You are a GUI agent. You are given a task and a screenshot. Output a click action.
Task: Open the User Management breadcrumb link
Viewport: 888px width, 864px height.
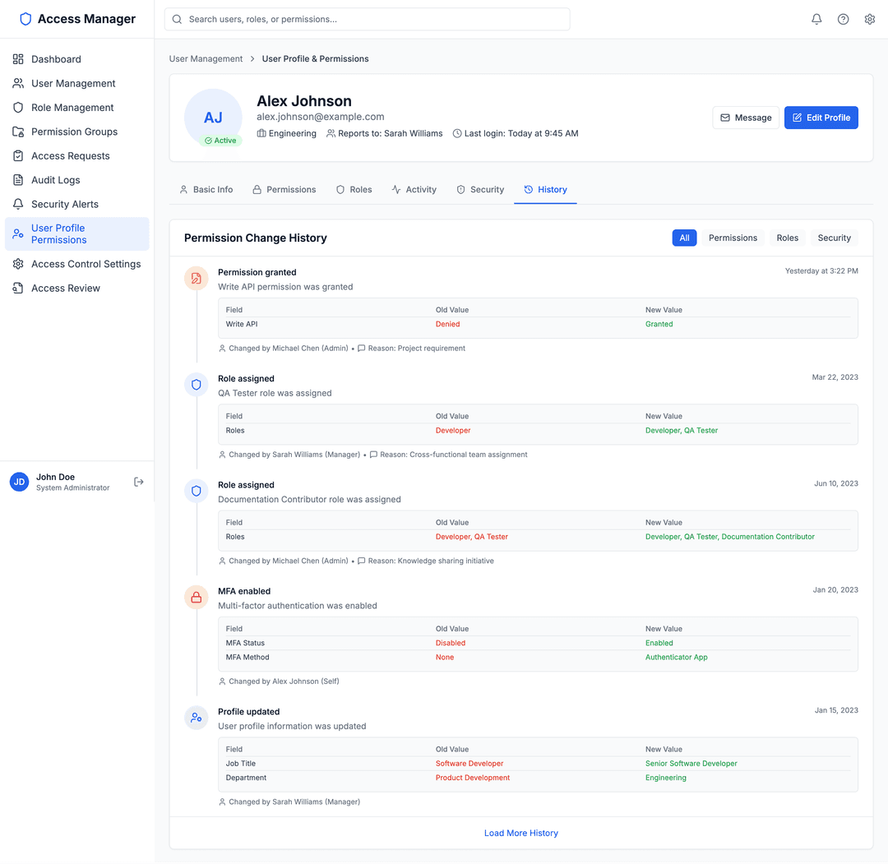point(205,58)
